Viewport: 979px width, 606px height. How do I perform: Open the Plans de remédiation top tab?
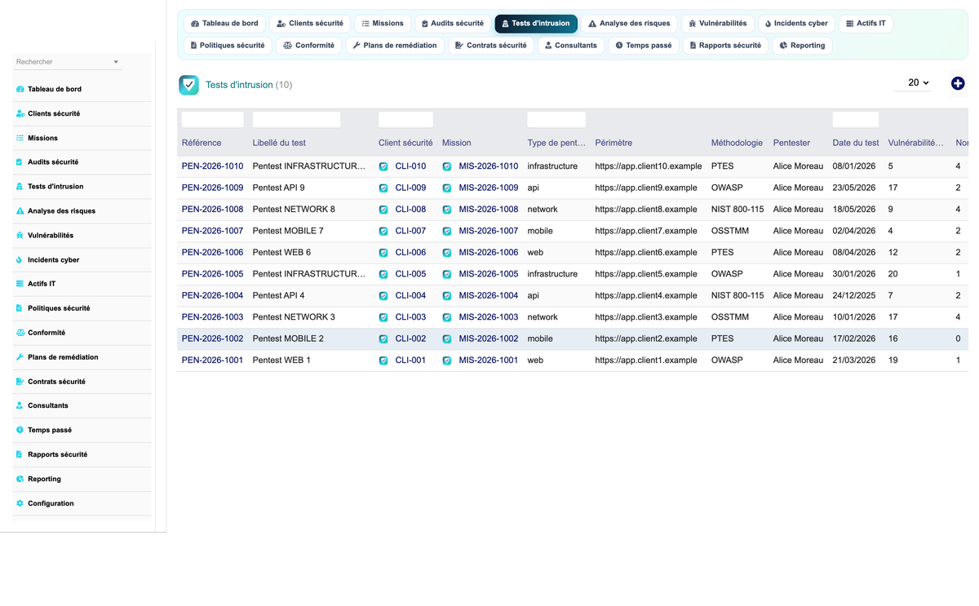(395, 46)
